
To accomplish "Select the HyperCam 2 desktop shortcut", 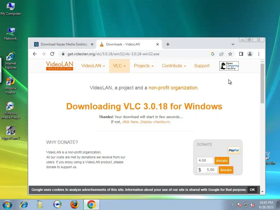I will point(11,133).
